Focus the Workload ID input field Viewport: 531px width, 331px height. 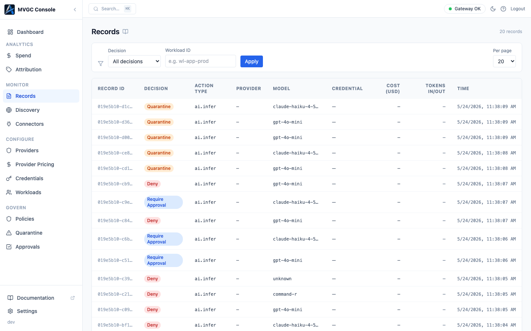tap(201, 61)
